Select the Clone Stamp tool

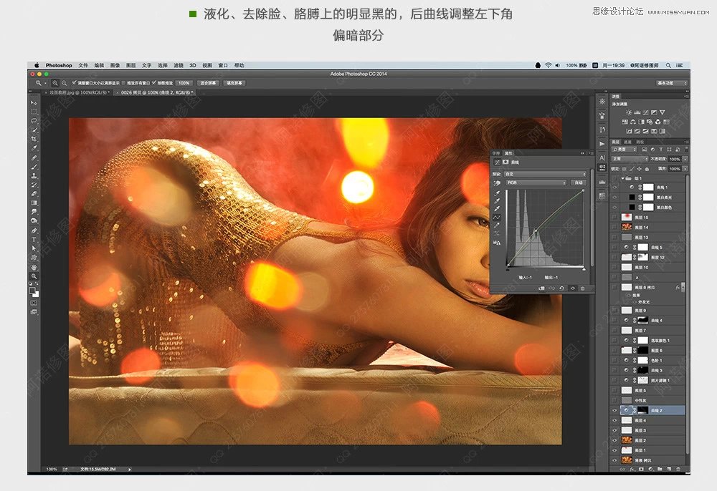pyautogui.click(x=34, y=175)
